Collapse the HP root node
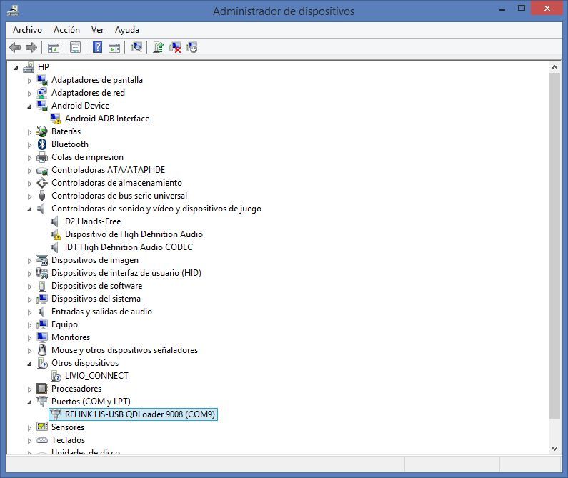The width and height of the screenshot is (568, 478). (x=16, y=68)
